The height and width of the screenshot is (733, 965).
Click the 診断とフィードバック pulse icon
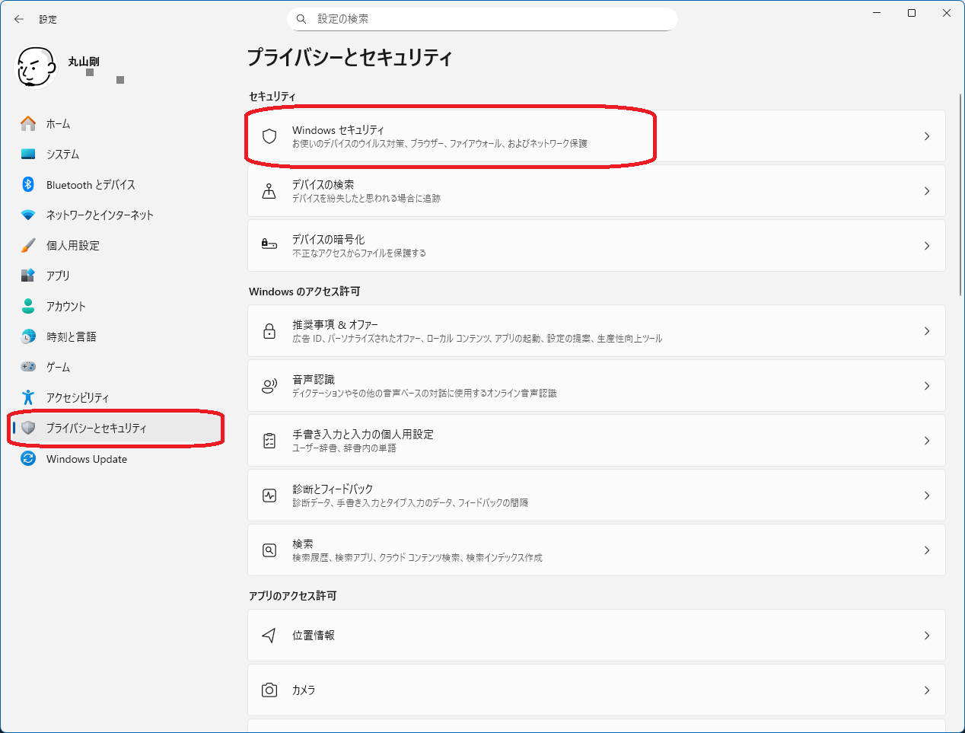269,495
